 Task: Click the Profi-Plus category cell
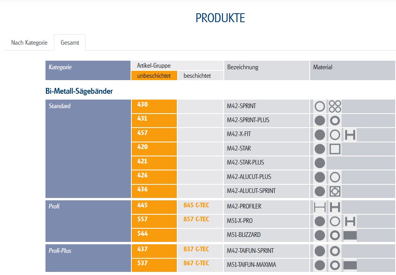(x=60, y=251)
